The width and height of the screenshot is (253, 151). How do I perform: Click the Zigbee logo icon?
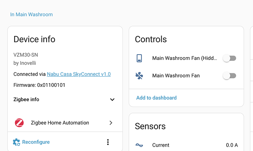coord(19,123)
